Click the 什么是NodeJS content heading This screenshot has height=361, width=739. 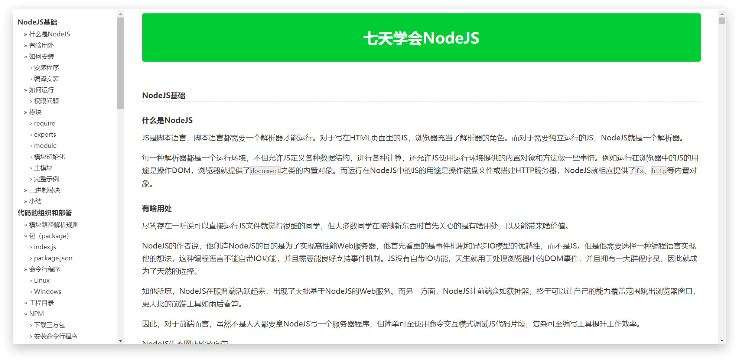point(167,120)
